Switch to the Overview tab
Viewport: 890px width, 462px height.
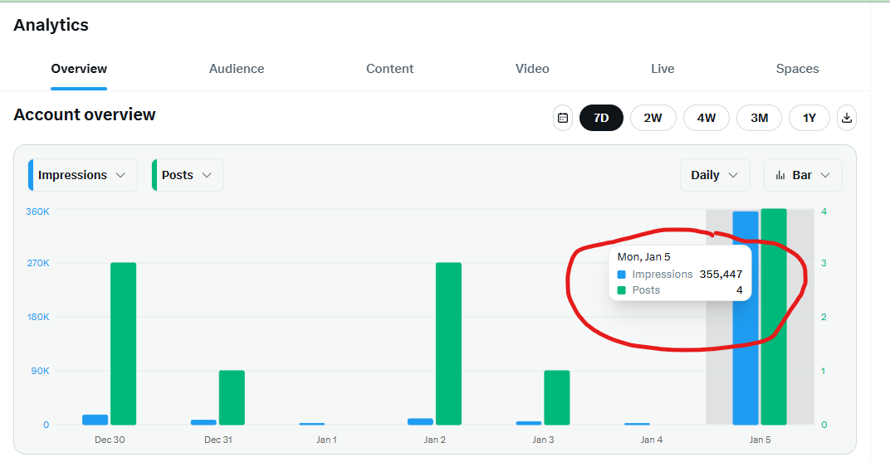(79, 69)
